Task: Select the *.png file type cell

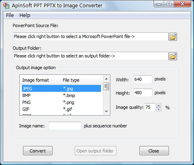Action: point(69,102)
